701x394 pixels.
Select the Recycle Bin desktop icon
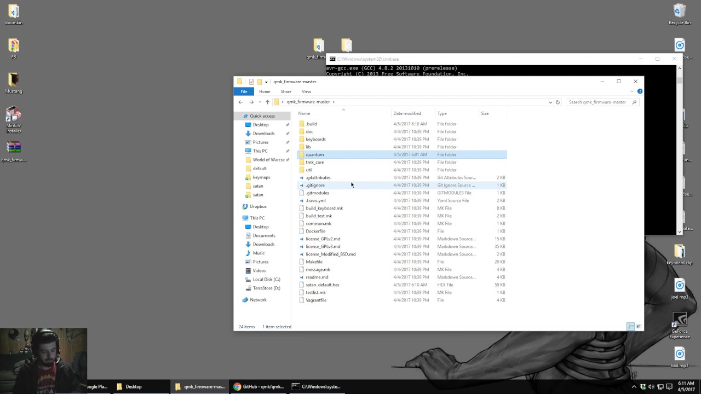click(x=680, y=15)
